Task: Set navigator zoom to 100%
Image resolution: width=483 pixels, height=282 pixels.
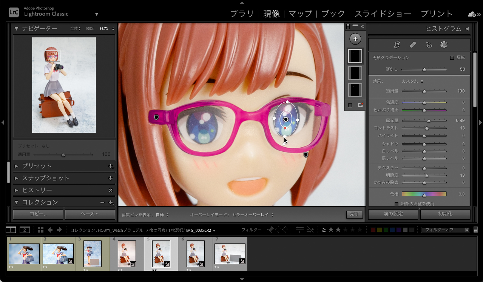Action: [90, 29]
